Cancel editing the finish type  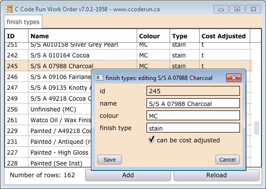coord(228,160)
